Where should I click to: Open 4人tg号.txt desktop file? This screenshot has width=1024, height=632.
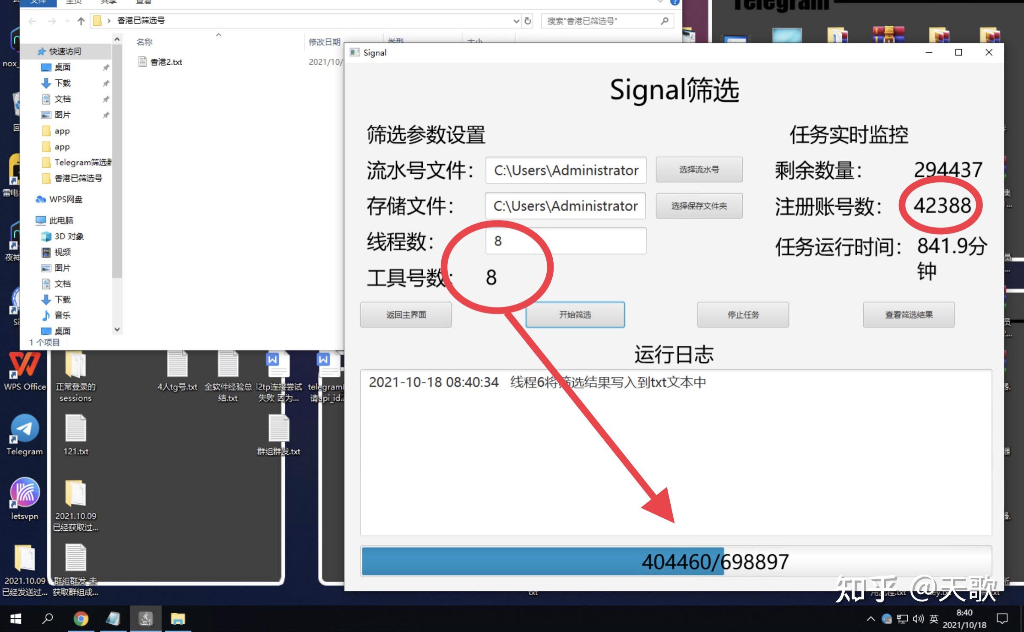click(x=177, y=372)
